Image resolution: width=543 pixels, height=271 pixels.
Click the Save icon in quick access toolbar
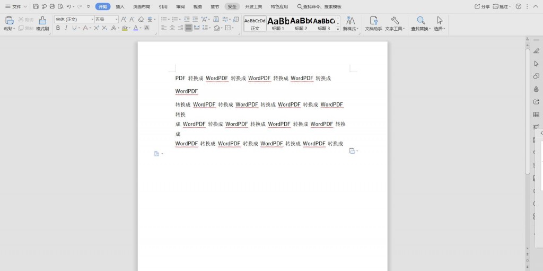point(36,6)
